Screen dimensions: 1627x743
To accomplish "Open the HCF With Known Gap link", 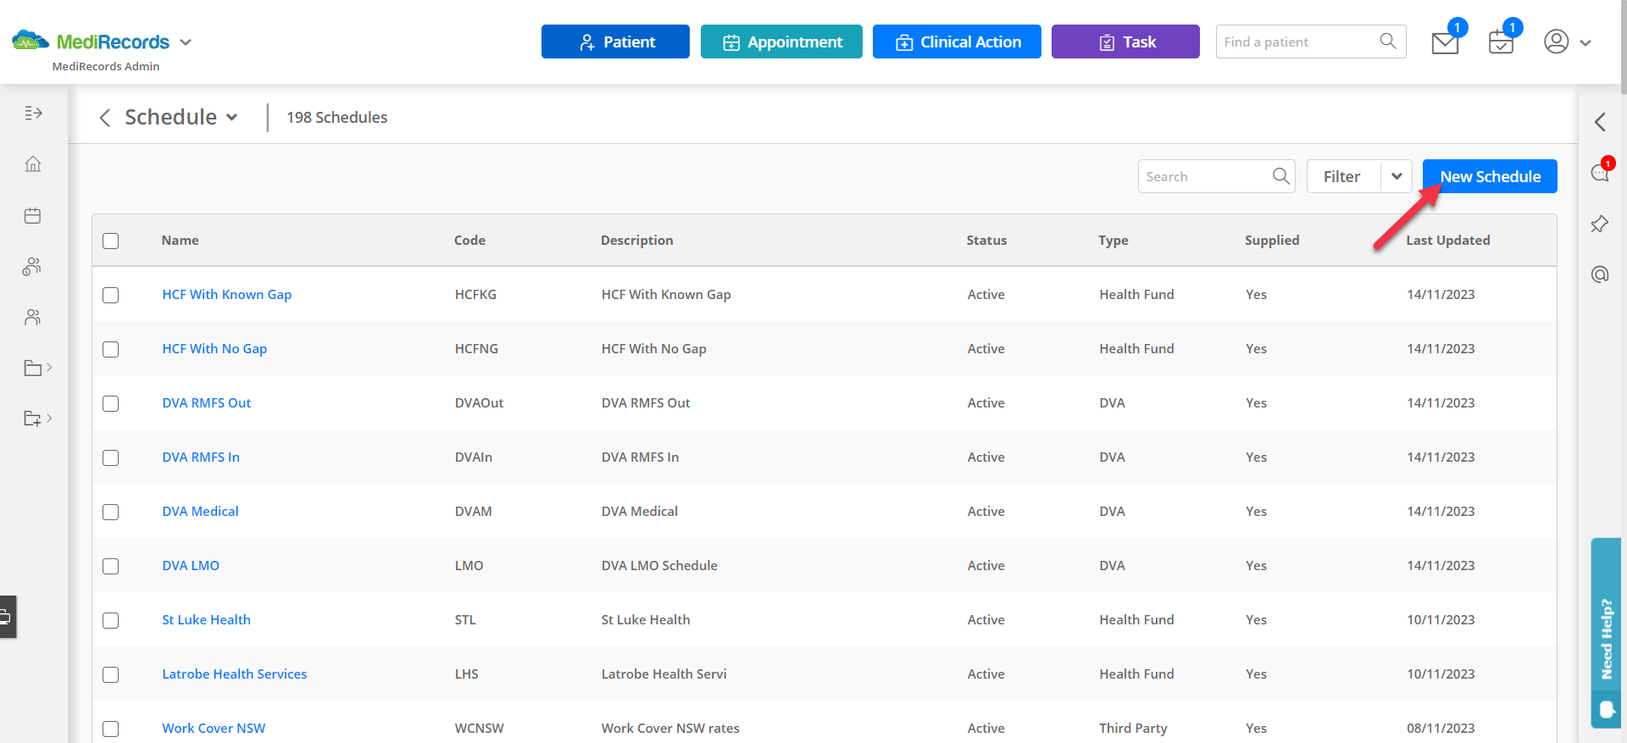I will click(x=227, y=295).
